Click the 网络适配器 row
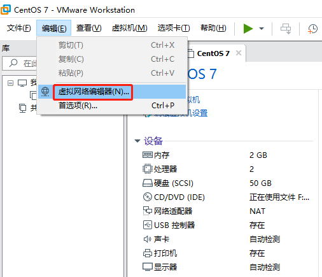The height and width of the screenshot is (277, 322). [226, 211]
